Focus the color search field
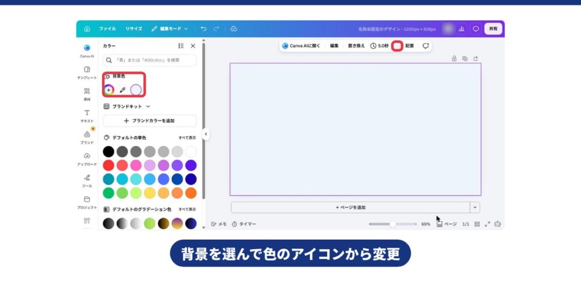Screen dimensions: 581x289 [x=150, y=60]
